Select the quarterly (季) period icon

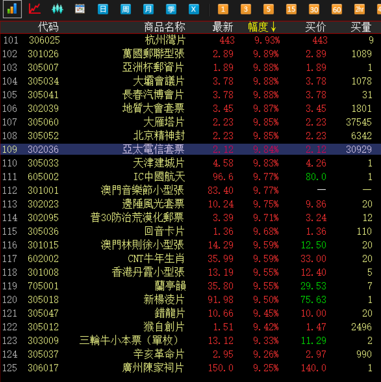click(x=171, y=9)
